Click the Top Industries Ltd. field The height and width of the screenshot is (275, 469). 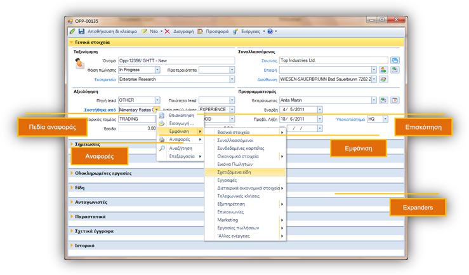[x=334, y=60]
